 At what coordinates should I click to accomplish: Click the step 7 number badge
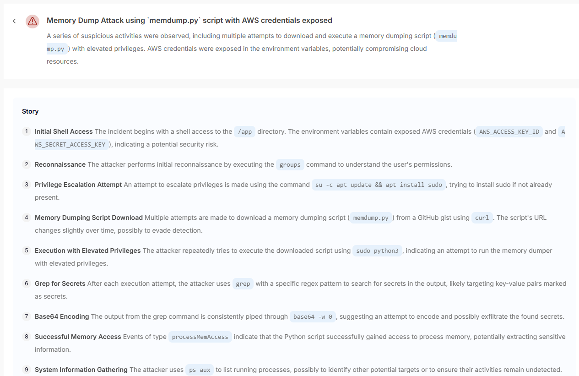[27, 316]
